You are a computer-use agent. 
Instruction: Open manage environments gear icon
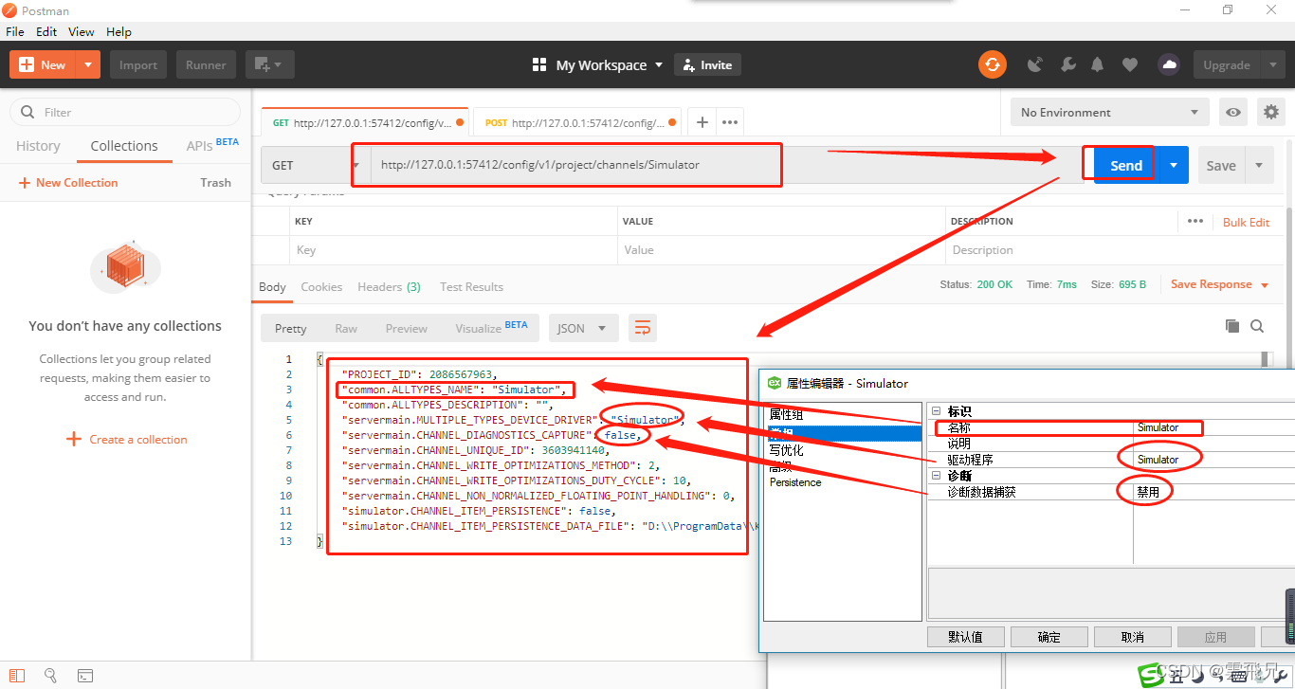coord(1270,112)
